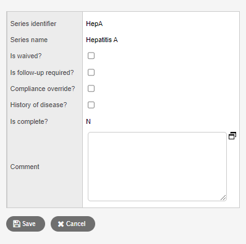Click the HepA series identifier value
246x244 pixels.
coord(95,24)
